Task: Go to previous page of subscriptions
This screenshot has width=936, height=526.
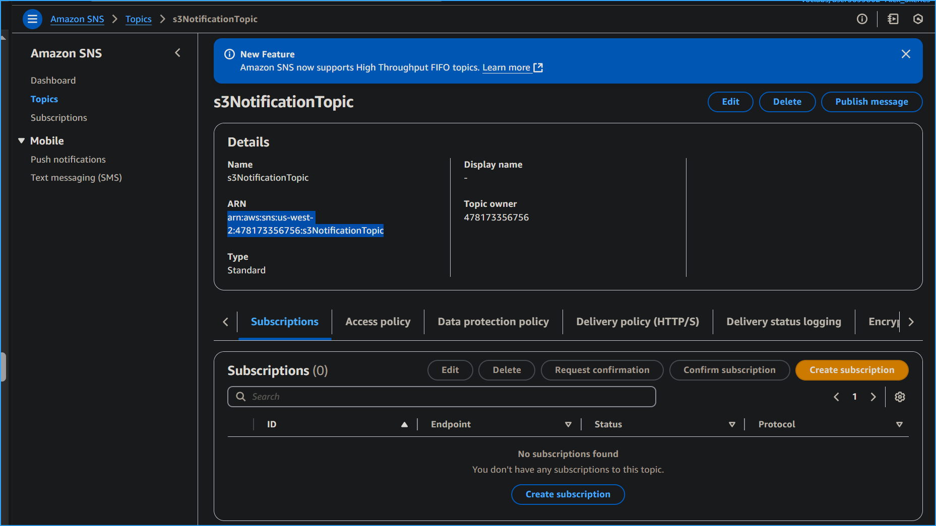Action: pyautogui.click(x=836, y=397)
